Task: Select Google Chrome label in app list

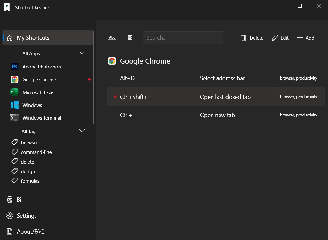Action: [39, 79]
